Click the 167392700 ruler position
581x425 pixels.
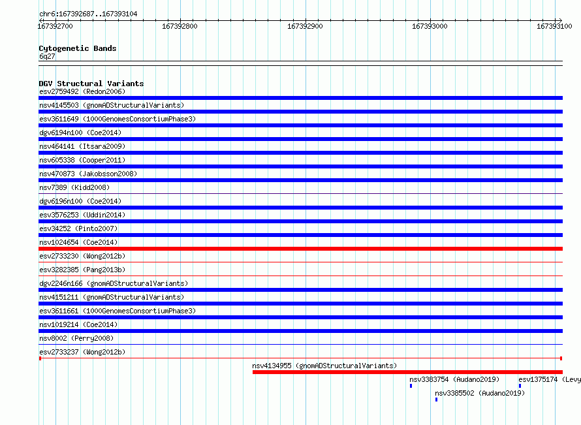55,26
